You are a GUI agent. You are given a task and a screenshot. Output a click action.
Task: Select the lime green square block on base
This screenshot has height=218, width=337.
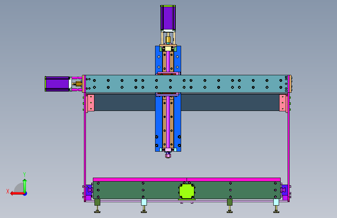[187, 191]
